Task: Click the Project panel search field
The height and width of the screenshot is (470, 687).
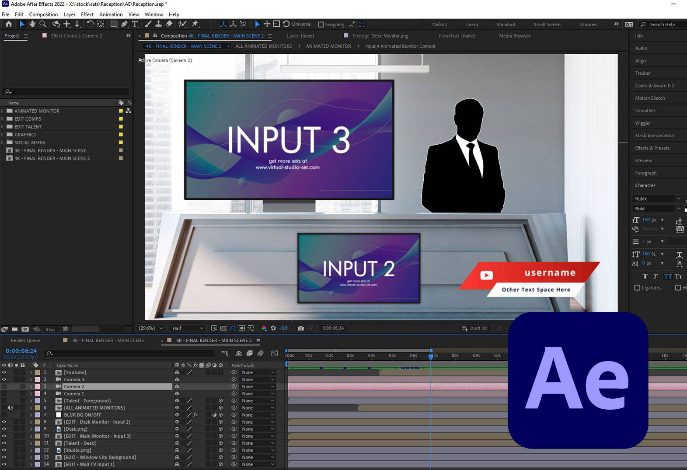Action: (66, 92)
